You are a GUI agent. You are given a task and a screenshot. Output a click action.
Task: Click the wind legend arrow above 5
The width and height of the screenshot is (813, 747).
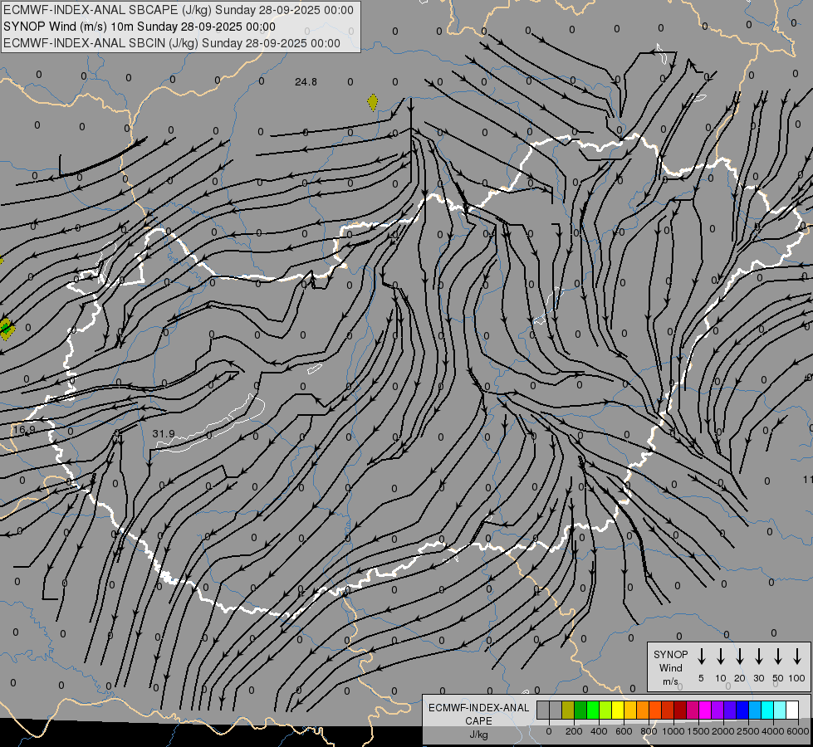(x=701, y=657)
